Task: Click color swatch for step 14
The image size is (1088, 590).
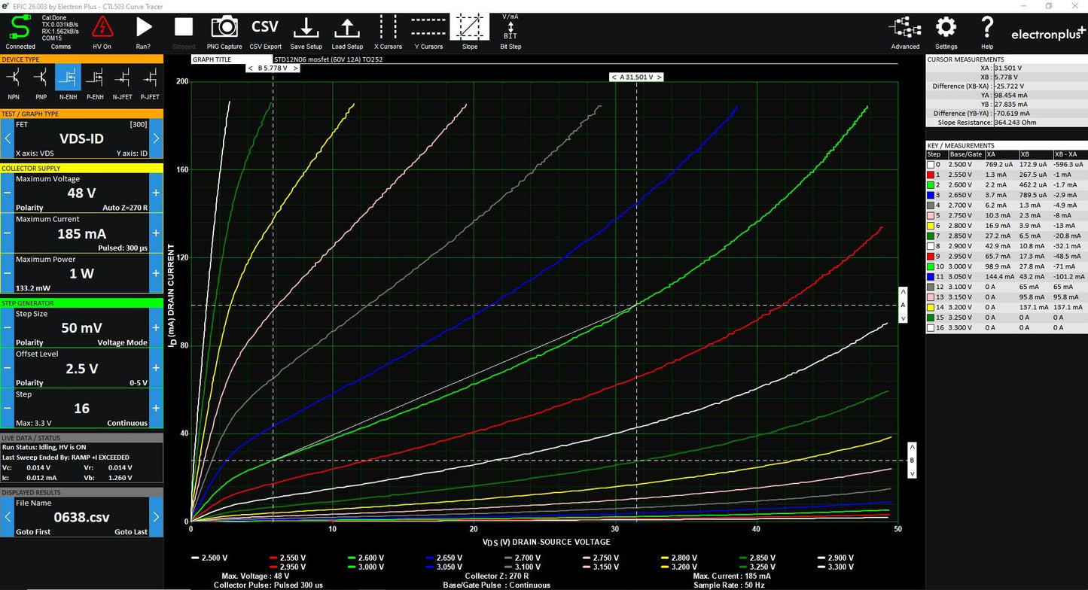Action: click(x=931, y=307)
